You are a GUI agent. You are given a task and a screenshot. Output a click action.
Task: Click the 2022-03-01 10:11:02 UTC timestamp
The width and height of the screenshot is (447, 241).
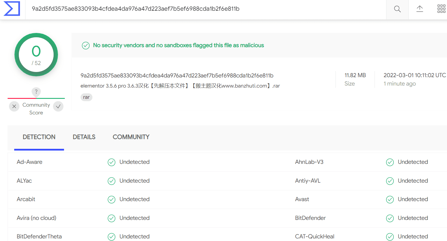pyautogui.click(x=415, y=75)
